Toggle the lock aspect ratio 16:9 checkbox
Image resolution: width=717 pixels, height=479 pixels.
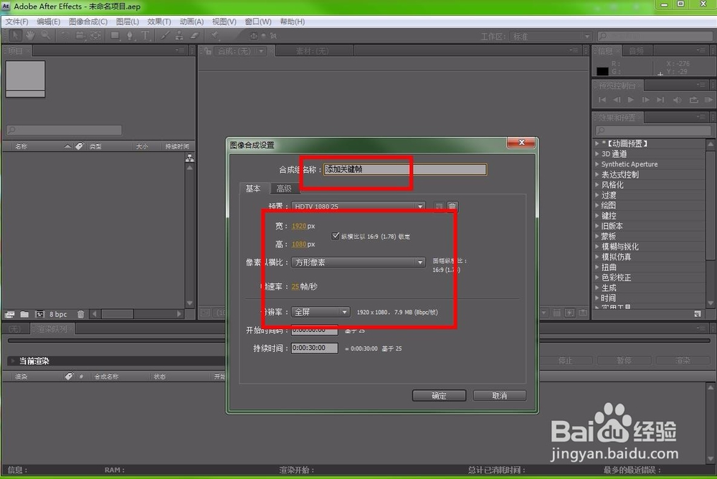click(x=336, y=236)
